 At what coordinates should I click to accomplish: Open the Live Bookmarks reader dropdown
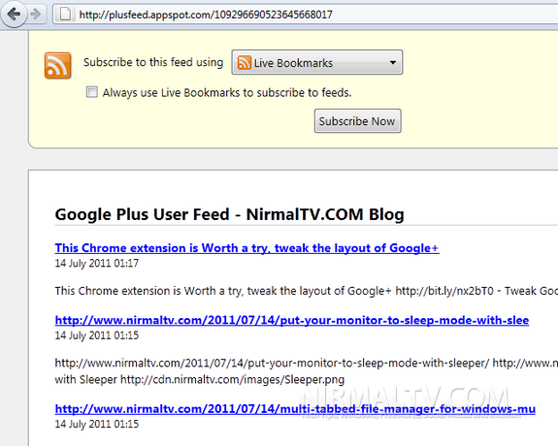(317, 62)
